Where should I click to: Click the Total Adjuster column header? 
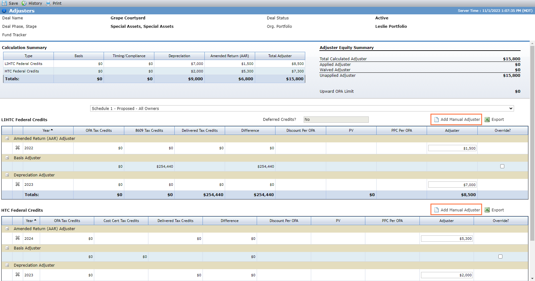[280, 56]
